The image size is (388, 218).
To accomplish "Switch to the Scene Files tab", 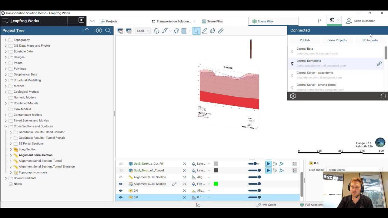I will click(x=212, y=21).
